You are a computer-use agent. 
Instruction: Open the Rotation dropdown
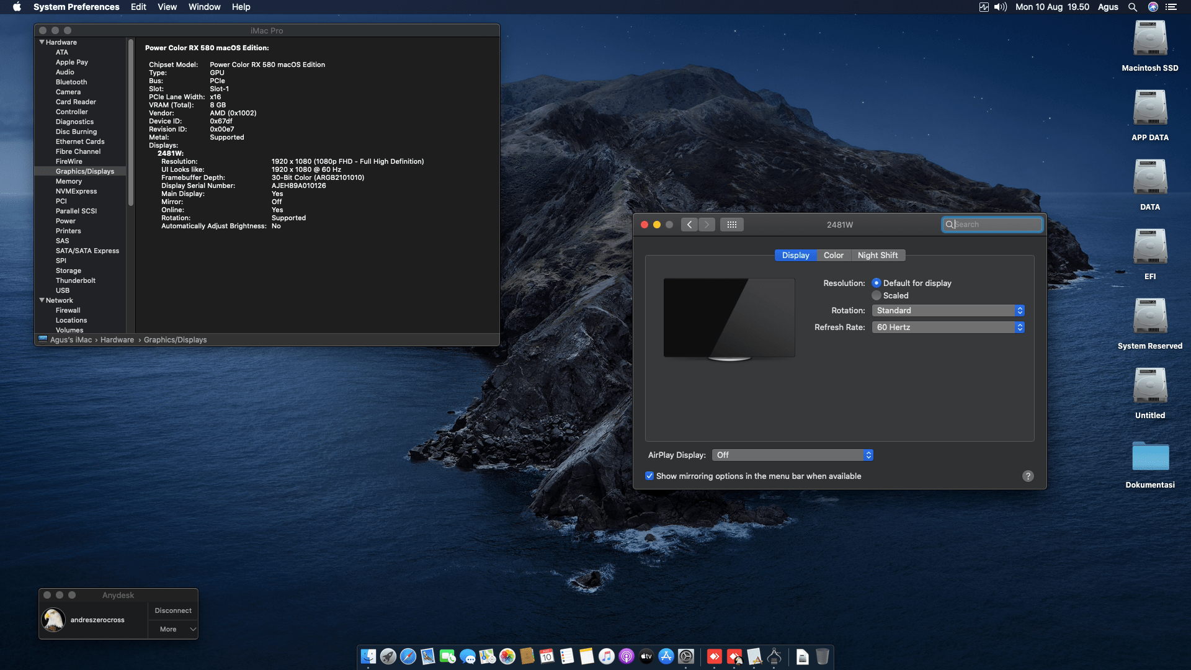click(x=948, y=310)
